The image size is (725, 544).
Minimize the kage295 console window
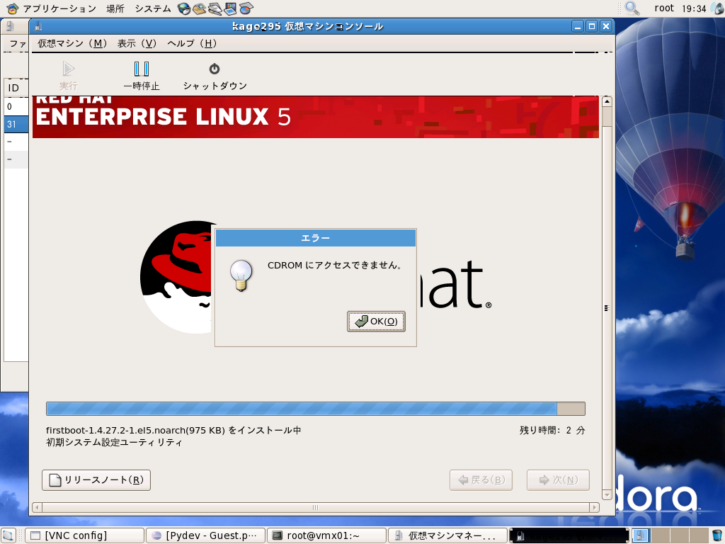click(x=578, y=26)
